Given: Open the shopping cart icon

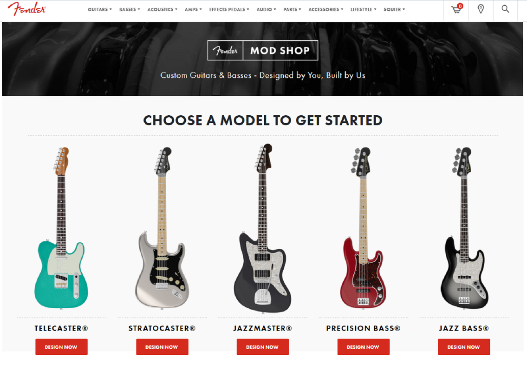Looking at the screenshot, I should (x=456, y=9).
